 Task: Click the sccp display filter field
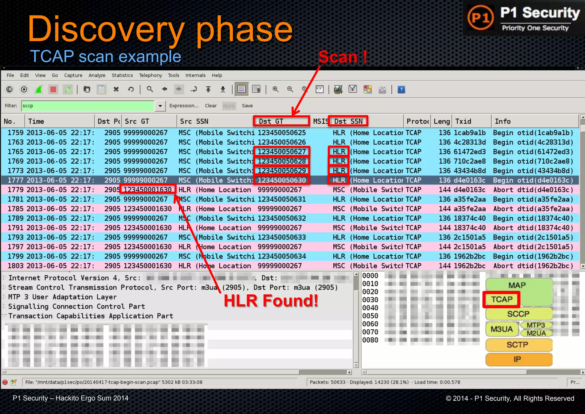[88, 106]
